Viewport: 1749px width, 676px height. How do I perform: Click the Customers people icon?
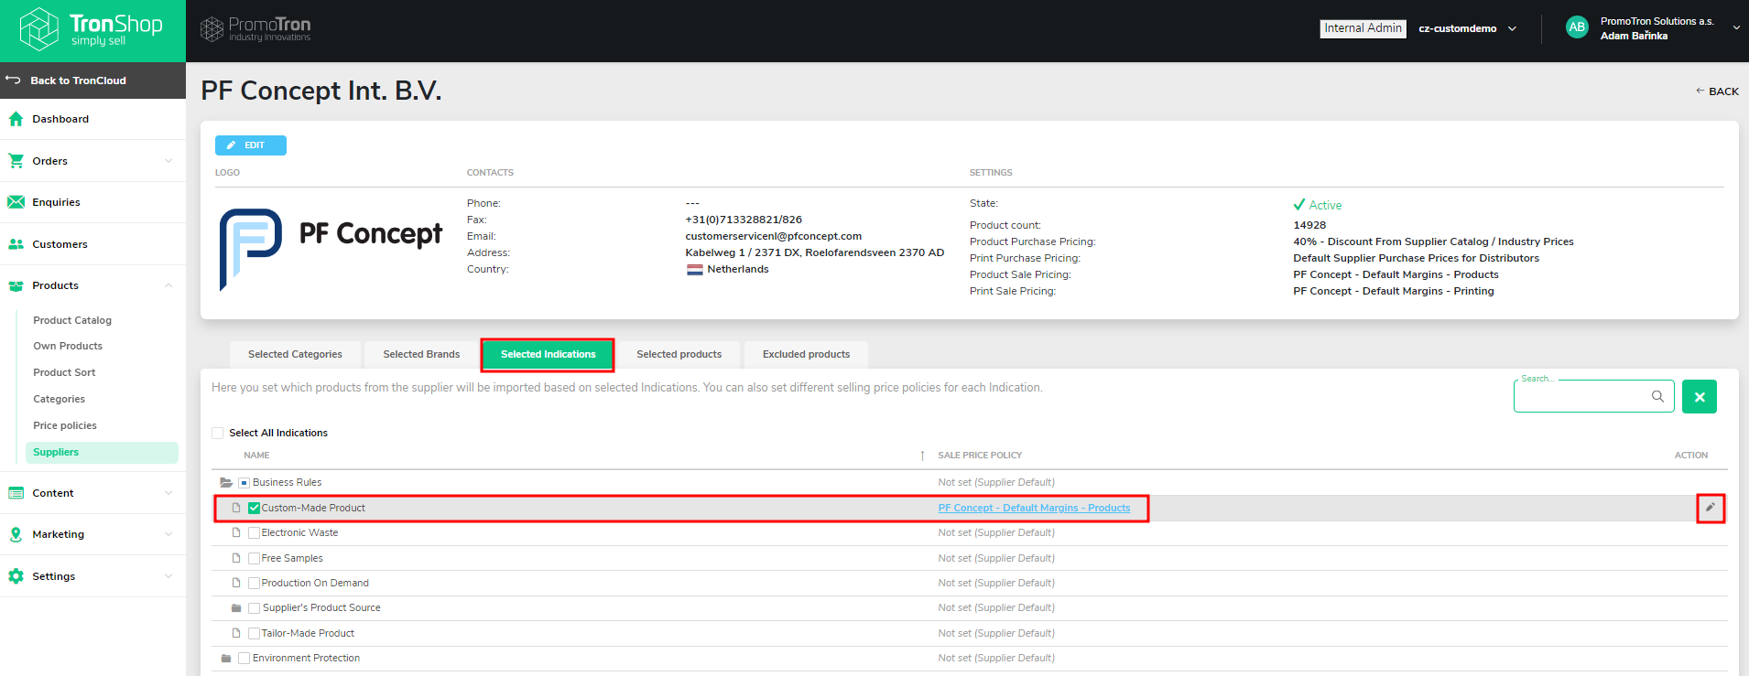coord(16,244)
